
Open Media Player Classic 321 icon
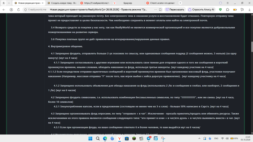pyautogui.click(x=141, y=138)
